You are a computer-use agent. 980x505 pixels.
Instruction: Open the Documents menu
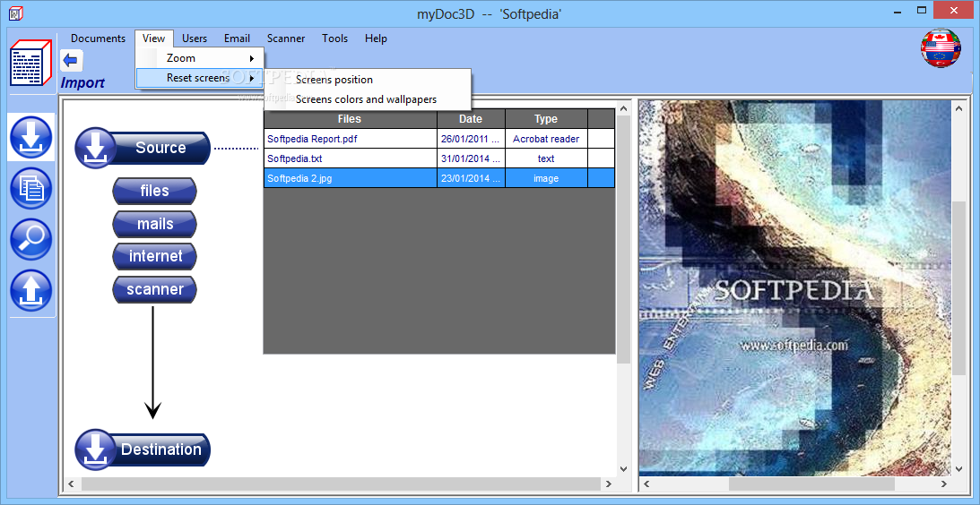pos(98,39)
